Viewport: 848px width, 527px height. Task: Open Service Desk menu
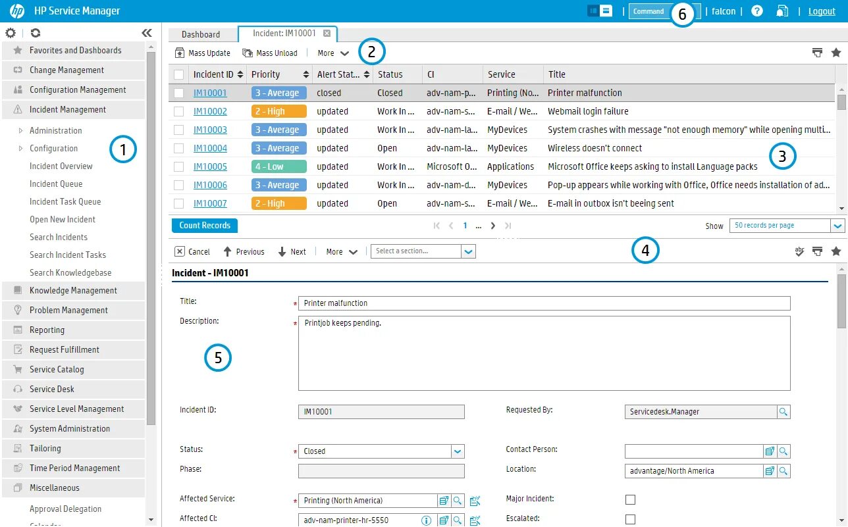click(x=73, y=389)
